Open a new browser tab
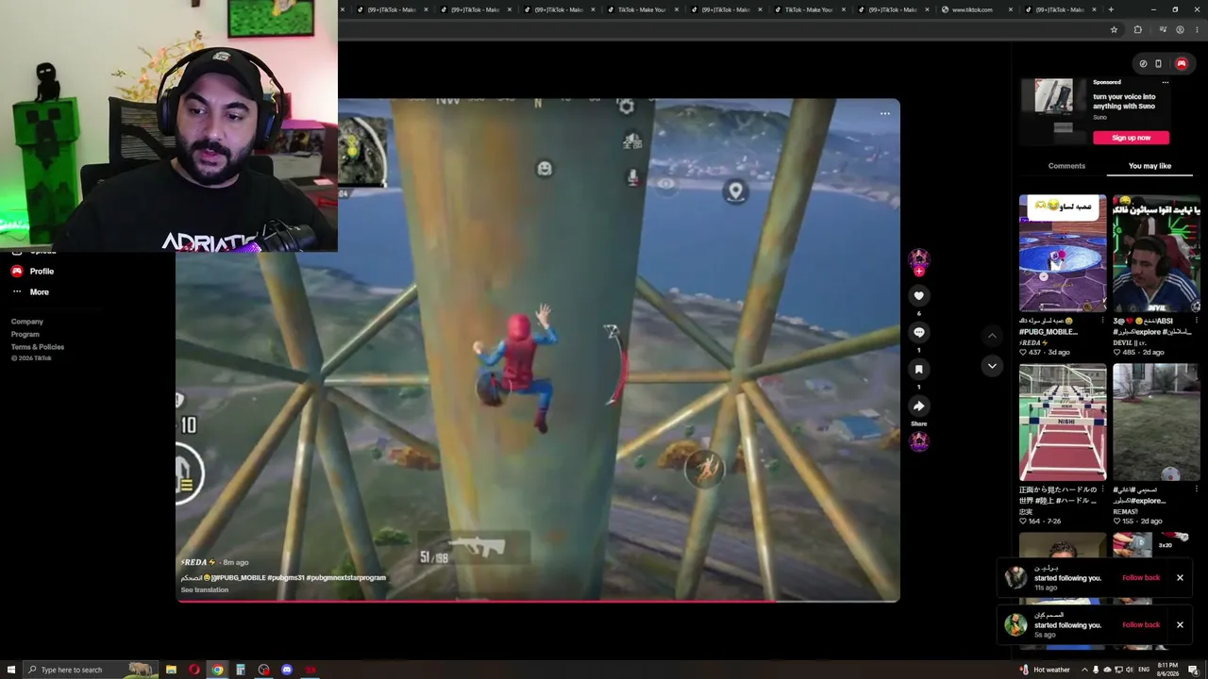Image resolution: width=1208 pixels, height=679 pixels. pyautogui.click(x=1111, y=9)
